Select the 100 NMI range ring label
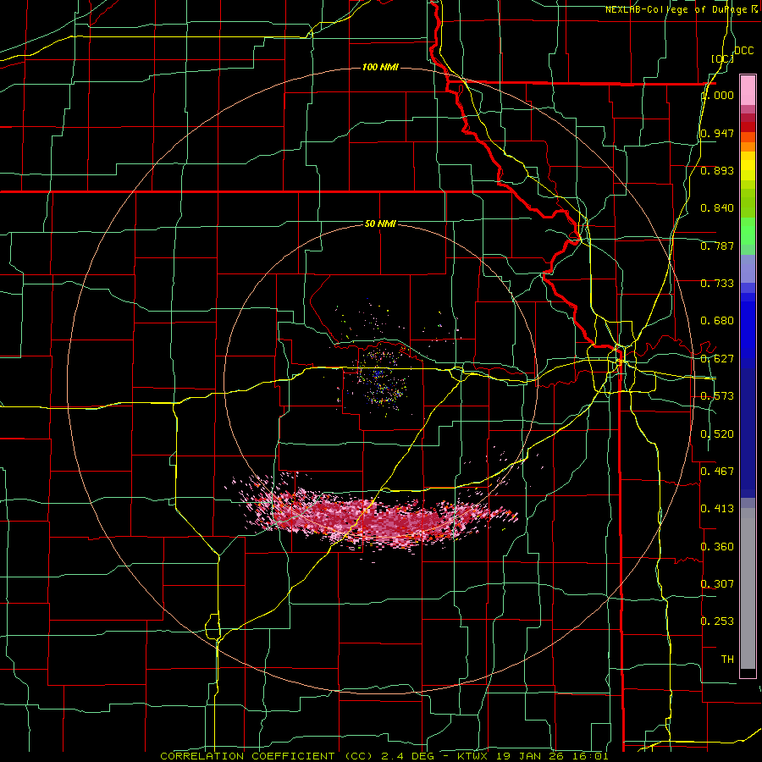The height and width of the screenshot is (762, 762). point(380,67)
